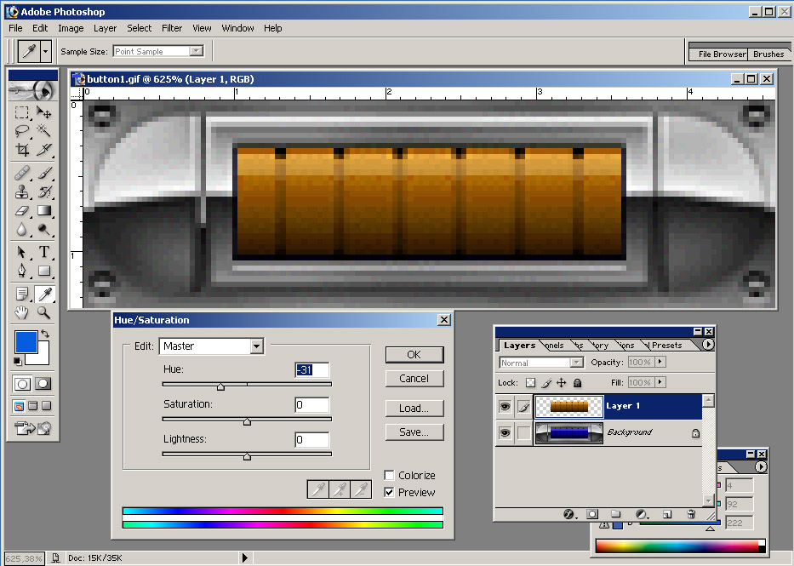Select the Magic Wand tool
This screenshot has width=794, height=566.
click(44, 131)
